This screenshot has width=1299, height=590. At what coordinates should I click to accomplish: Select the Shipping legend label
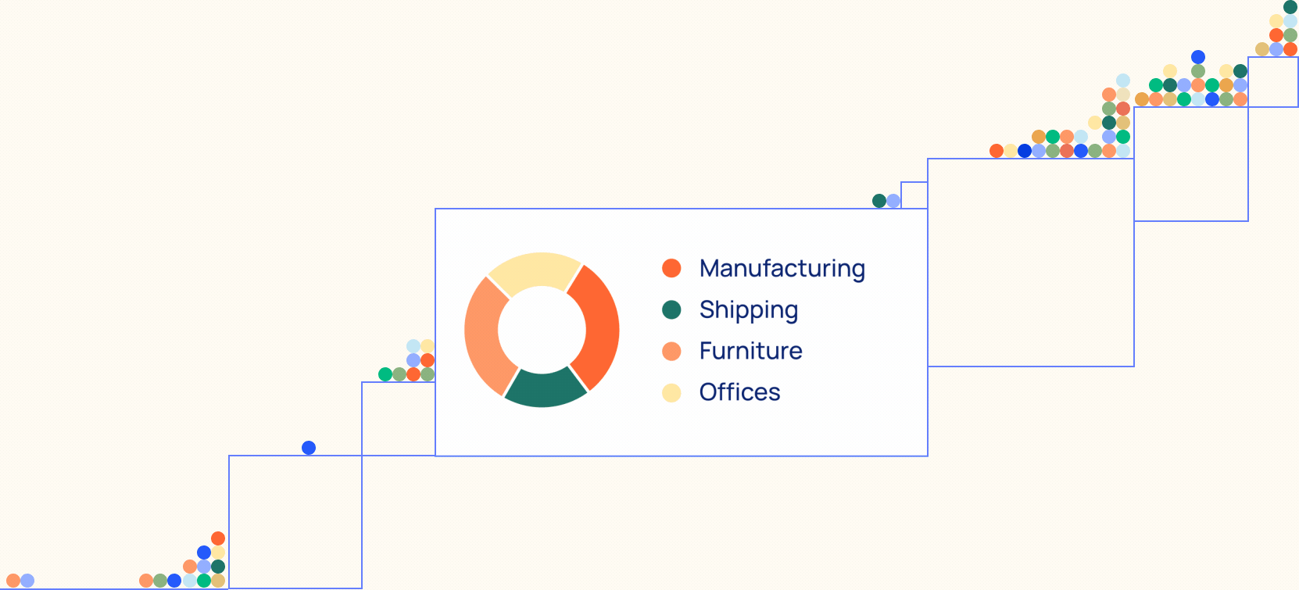pyautogui.click(x=748, y=309)
